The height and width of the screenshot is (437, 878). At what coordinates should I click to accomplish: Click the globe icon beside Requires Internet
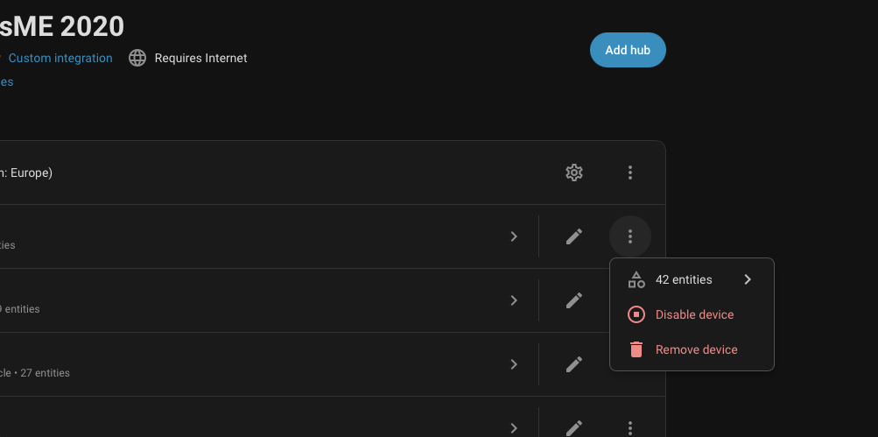[137, 58]
